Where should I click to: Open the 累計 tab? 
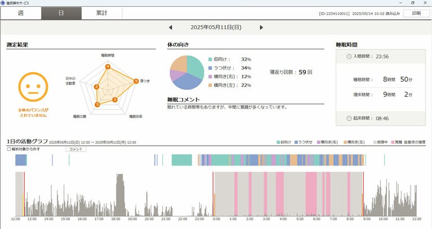pos(101,13)
